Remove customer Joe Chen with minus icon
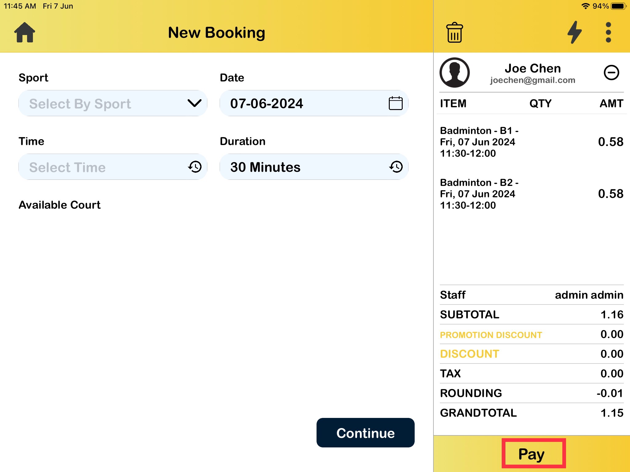This screenshot has width=630, height=472. tap(611, 73)
